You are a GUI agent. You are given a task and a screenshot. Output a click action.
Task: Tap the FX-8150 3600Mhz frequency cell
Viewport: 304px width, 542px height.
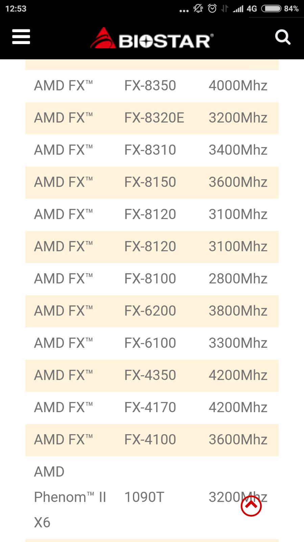tap(238, 182)
